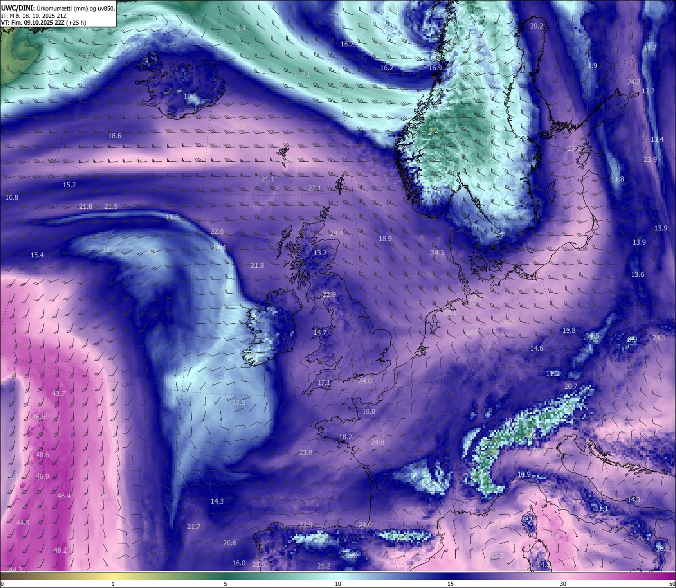The image size is (676, 588).
Task: Click the 13.2 value over Scotland
Action: 320,253
